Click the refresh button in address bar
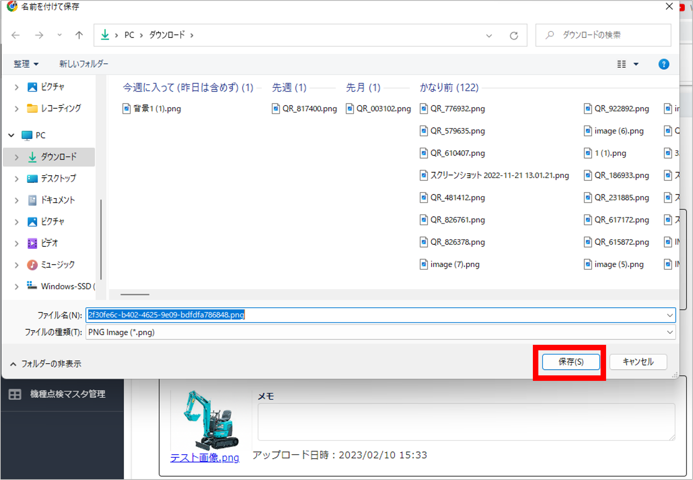The height and width of the screenshot is (480, 693). tap(514, 36)
